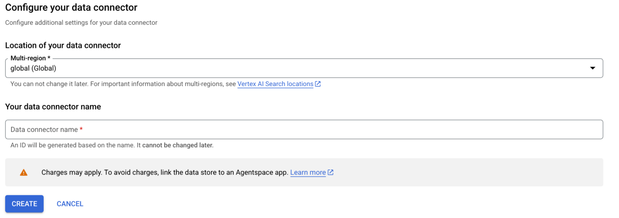Click external-link icon next to Learn more
The image size is (619, 218).
[330, 172]
